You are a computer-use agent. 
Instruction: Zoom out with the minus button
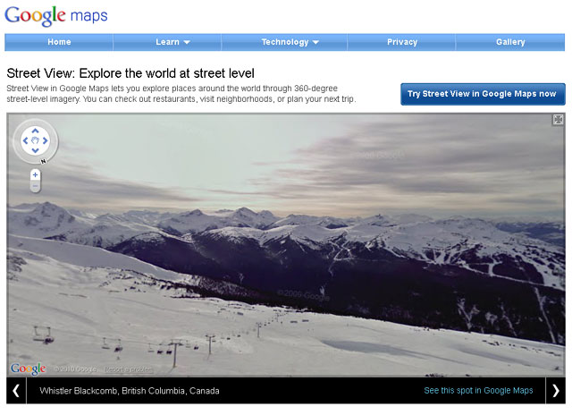click(x=35, y=186)
